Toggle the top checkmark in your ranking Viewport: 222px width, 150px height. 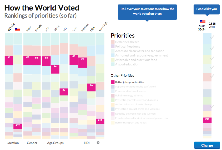tap(212, 37)
